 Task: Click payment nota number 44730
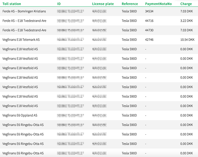(x=149, y=30)
